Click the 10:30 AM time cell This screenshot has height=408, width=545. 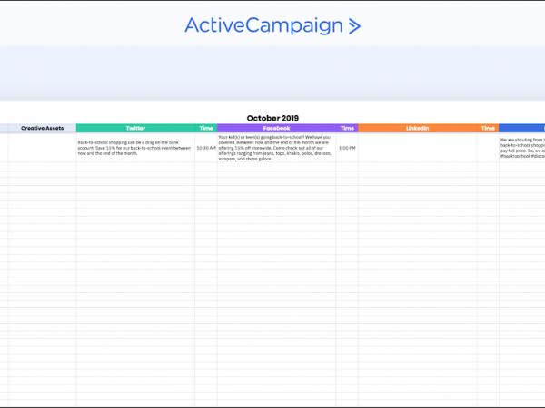206,147
